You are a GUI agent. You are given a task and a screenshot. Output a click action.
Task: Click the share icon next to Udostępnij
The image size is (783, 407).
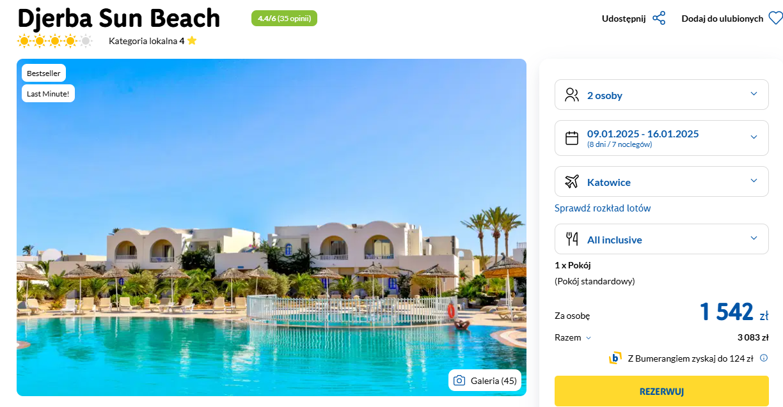[659, 19]
